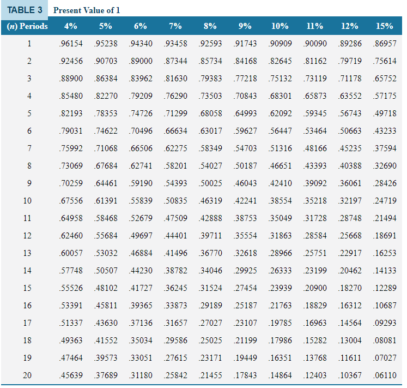Click the cell showing .73069
Viewport: 407px width, 388px height.
tap(71, 166)
